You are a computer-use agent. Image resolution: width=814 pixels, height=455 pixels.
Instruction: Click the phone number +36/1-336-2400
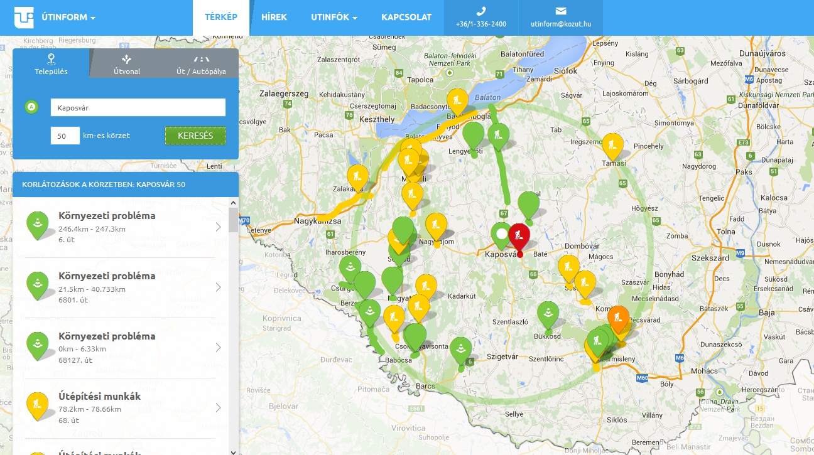481,24
